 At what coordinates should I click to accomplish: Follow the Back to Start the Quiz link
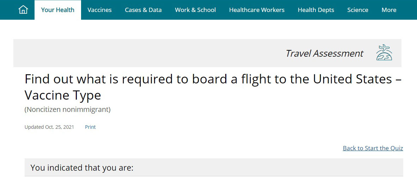pos(373,148)
